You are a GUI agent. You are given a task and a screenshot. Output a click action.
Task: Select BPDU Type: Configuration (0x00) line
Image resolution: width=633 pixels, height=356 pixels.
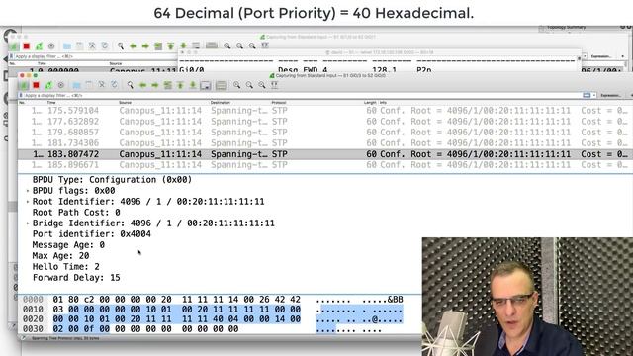click(x=112, y=180)
